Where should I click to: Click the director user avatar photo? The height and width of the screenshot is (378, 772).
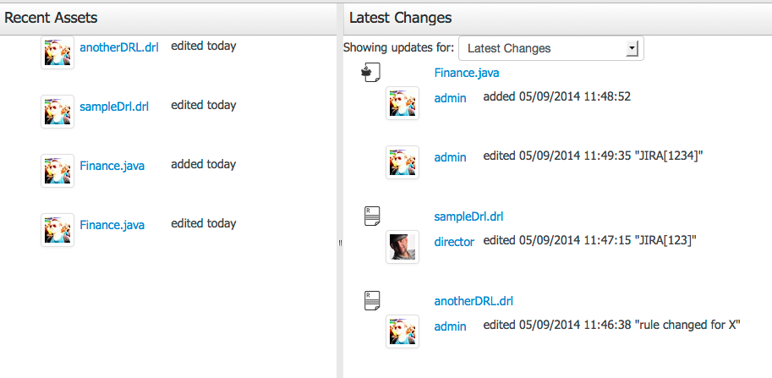point(402,247)
